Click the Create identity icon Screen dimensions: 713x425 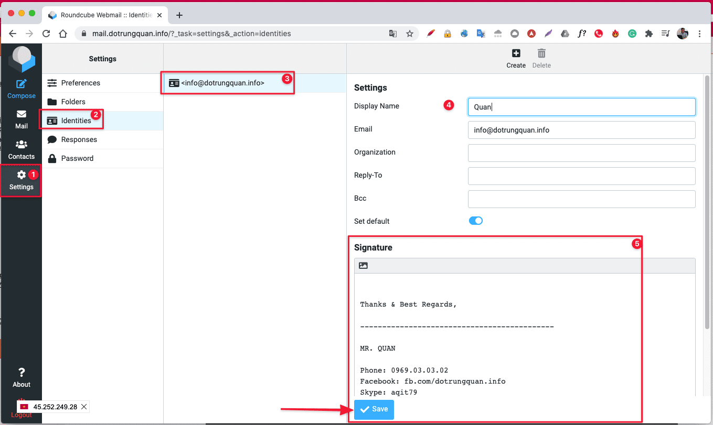tap(516, 58)
